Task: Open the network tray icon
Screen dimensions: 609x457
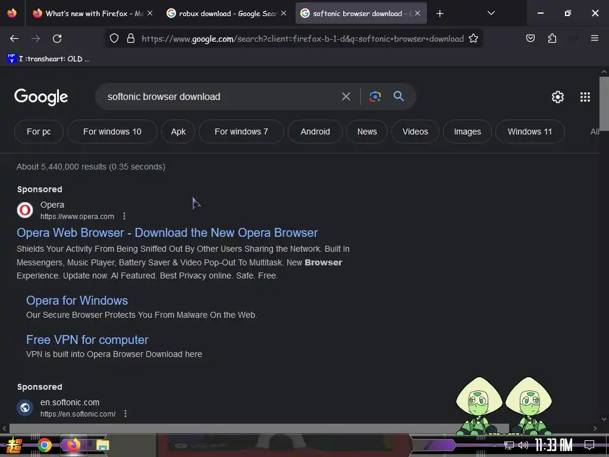Action: 509,445
